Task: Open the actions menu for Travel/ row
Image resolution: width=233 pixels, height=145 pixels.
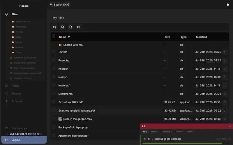Action: point(225,52)
